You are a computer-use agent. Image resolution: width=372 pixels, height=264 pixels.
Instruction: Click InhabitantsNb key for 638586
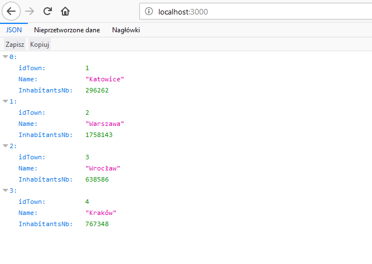coord(46,179)
